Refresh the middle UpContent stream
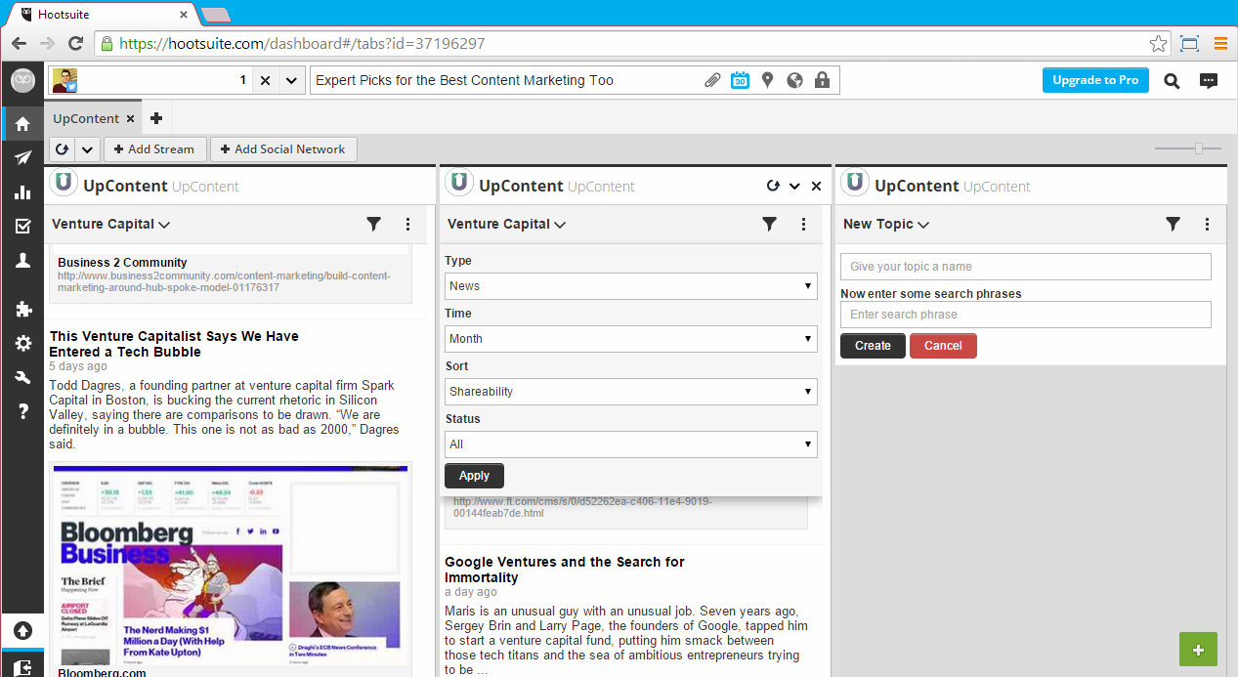The width and height of the screenshot is (1238, 677). tap(773, 186)
